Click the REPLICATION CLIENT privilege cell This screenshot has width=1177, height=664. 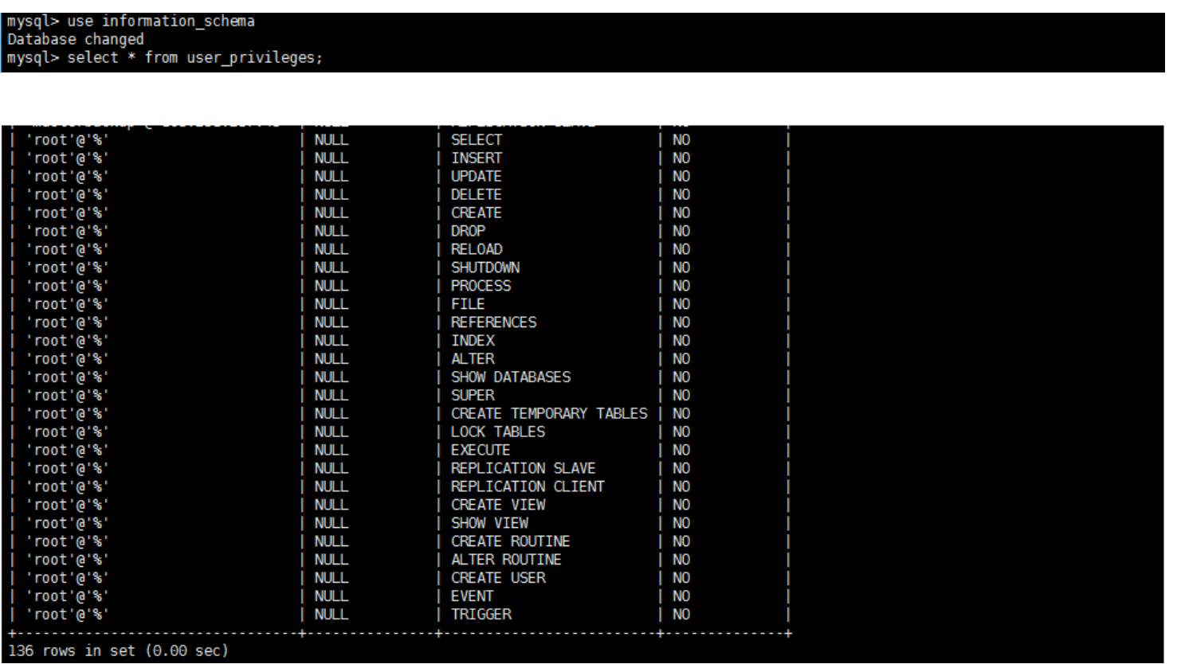pos(528,486)
